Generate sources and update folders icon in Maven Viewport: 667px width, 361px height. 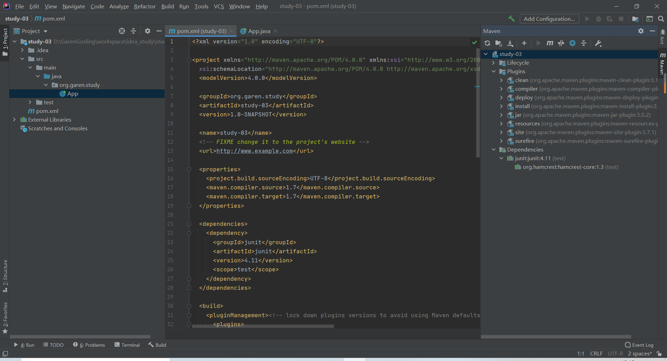tap(499, 43)
